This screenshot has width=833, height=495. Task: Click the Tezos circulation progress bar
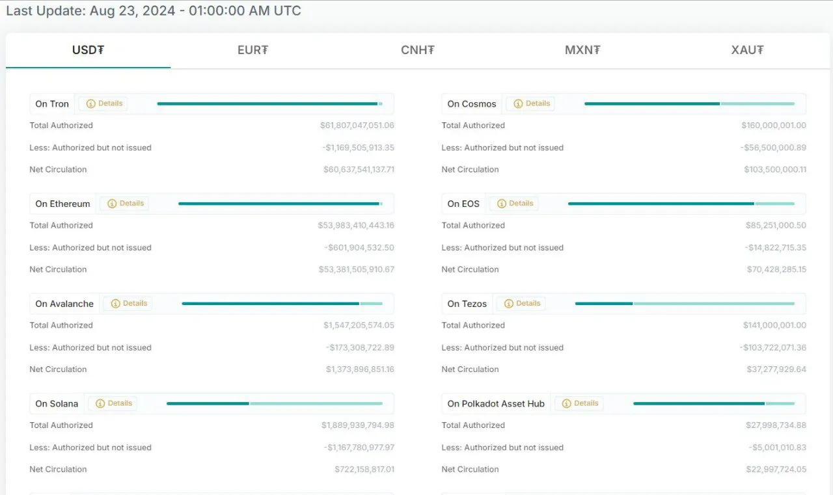coord(685,304)
